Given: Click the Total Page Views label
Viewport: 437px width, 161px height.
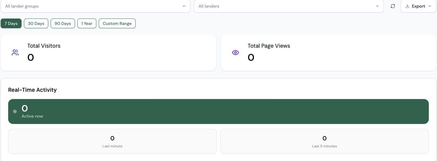Looking at the screenshot, I should (x=269, y=46).
